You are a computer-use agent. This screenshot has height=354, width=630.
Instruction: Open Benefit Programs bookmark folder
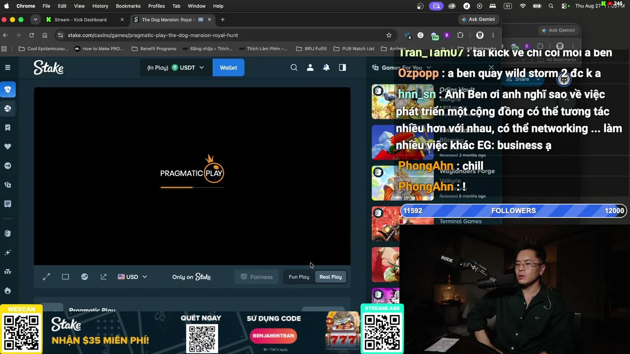click(154, 49)
